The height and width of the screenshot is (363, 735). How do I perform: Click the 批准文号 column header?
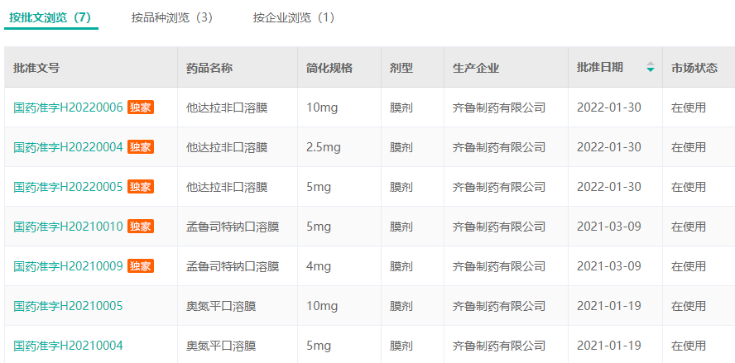[36, 68]
